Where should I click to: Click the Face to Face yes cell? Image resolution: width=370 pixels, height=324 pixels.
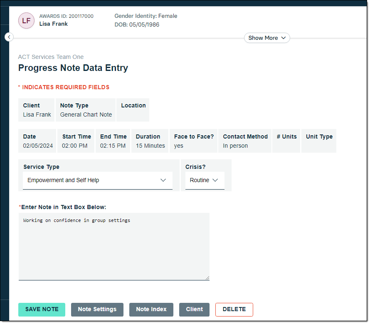pos(179,146)
